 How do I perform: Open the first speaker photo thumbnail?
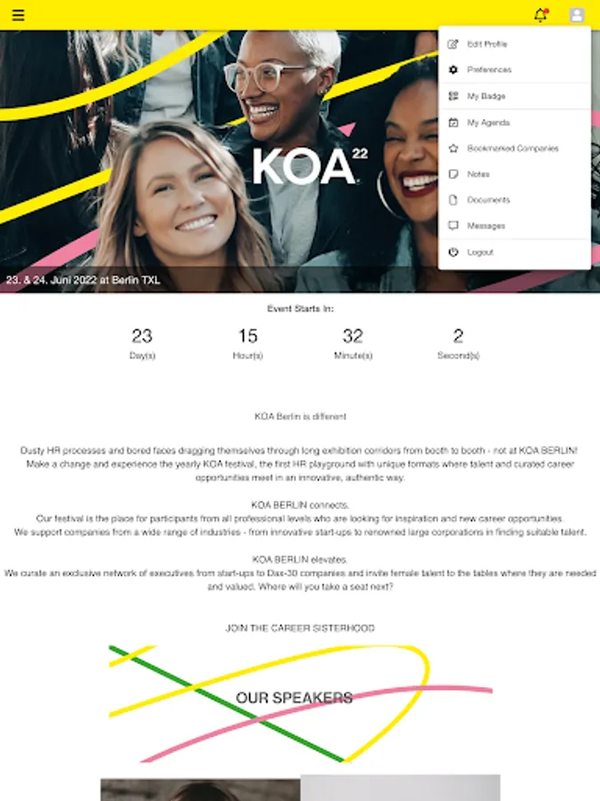pos(200,789)
